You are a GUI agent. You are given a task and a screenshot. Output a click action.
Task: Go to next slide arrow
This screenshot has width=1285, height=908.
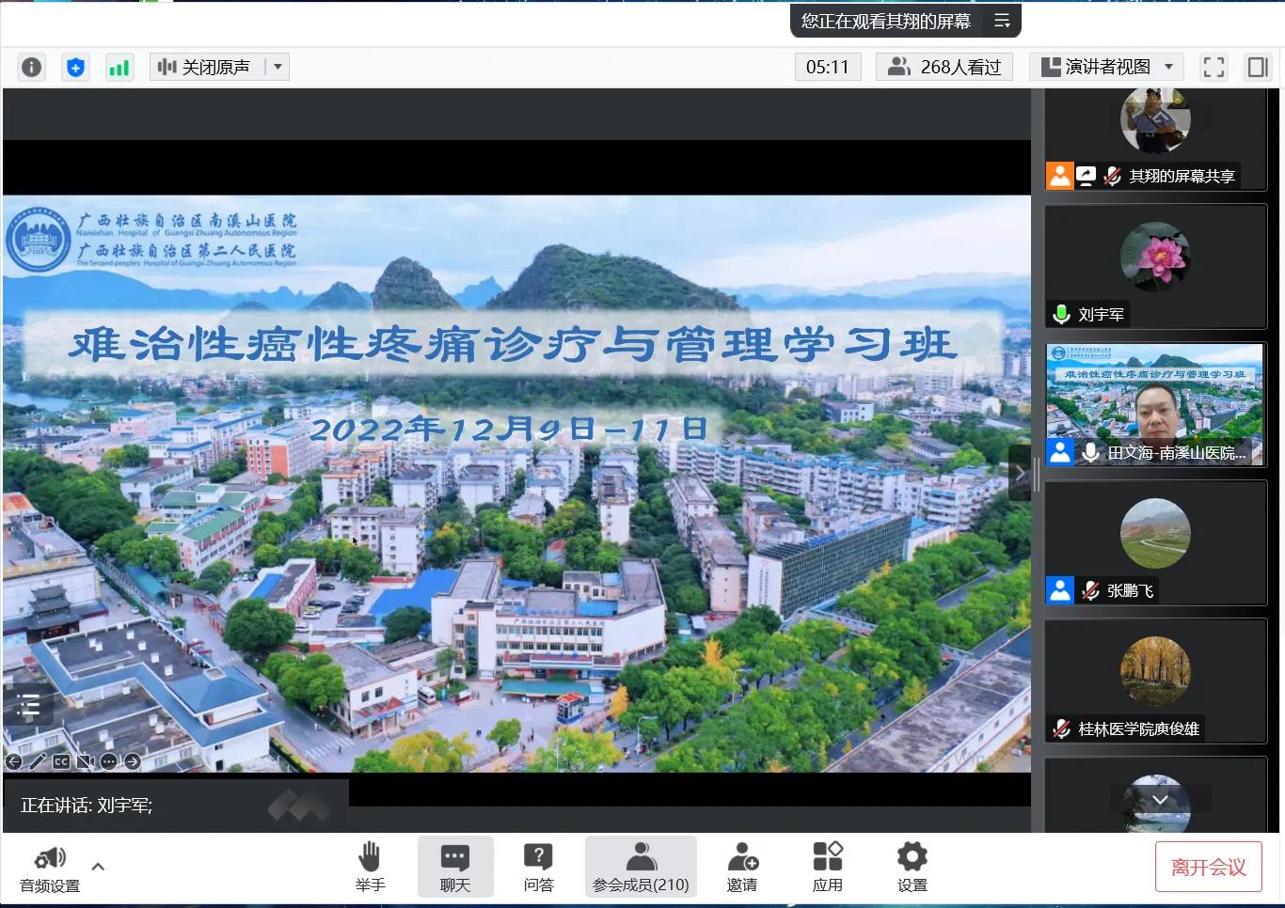133,761
